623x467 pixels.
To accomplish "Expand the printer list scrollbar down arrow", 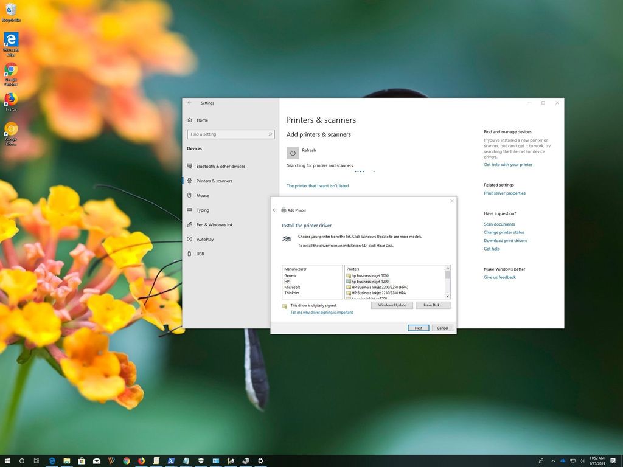I will pos(447,296).
